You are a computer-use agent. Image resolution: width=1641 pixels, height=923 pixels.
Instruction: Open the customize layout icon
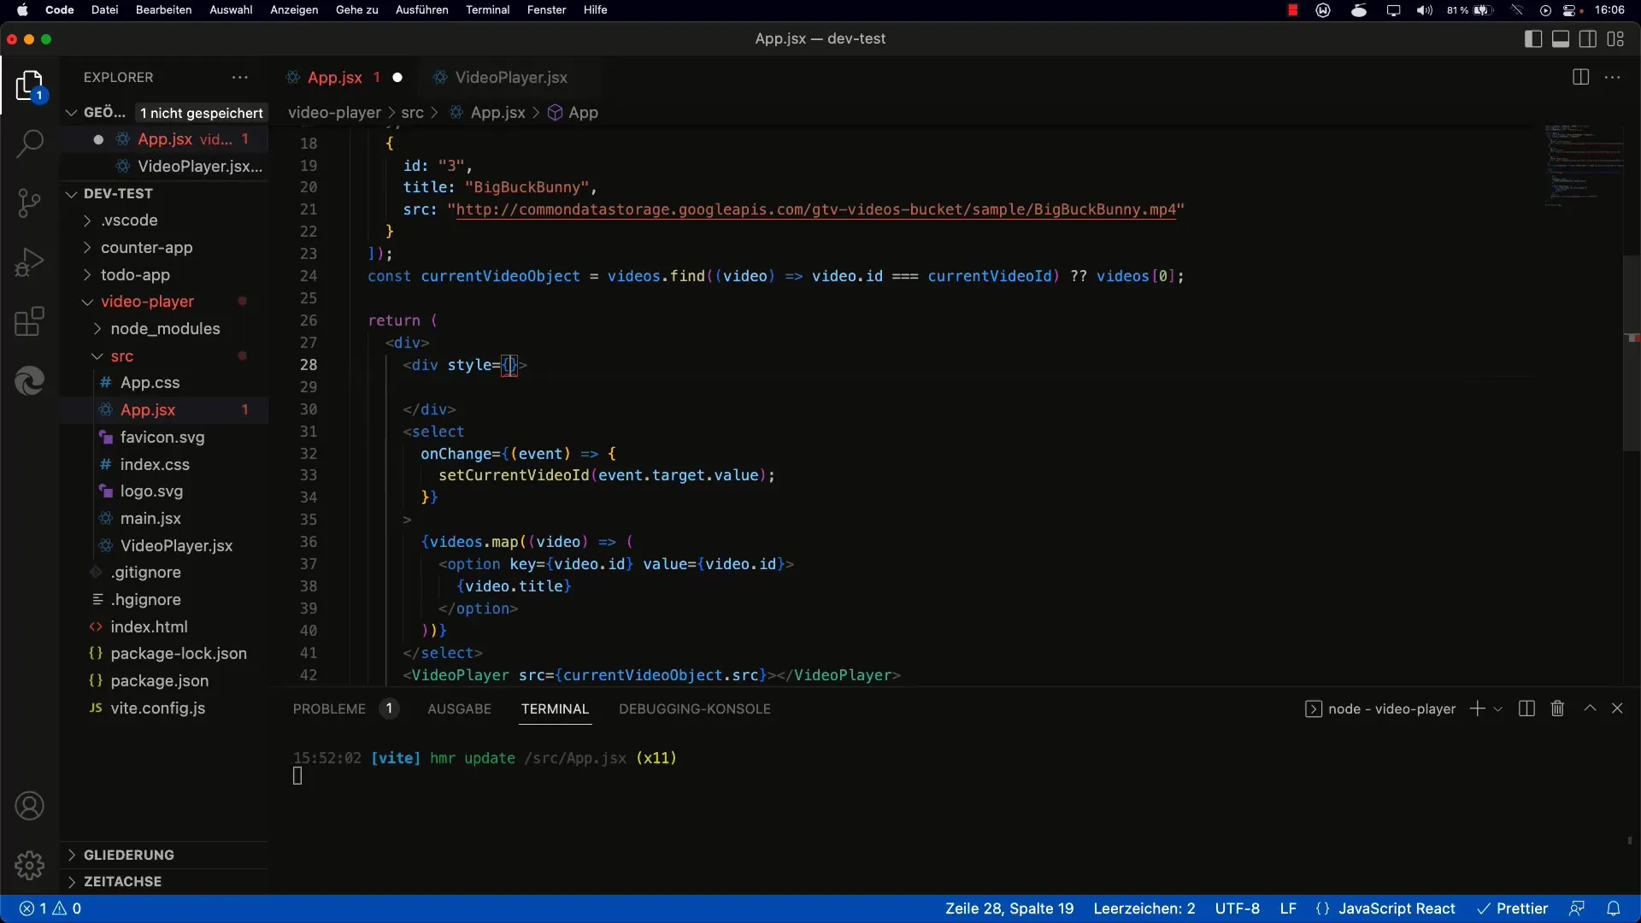[1615, 38]
